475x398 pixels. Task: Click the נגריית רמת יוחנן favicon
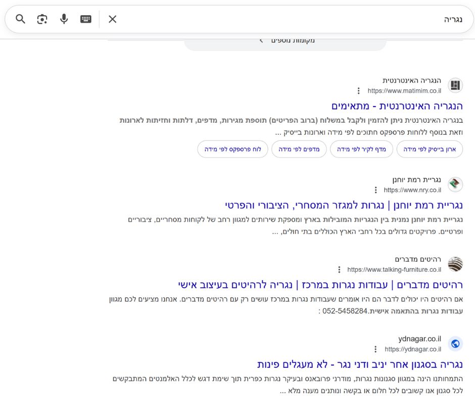[455, 184]
